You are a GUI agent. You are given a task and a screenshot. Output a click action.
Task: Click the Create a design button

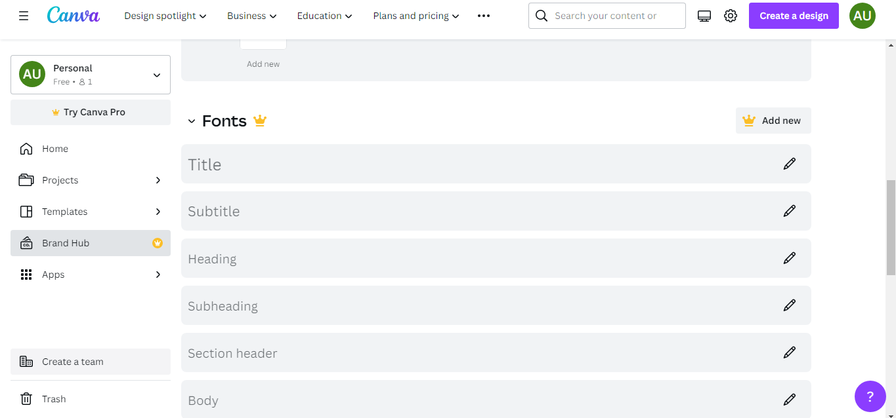(793, 15)
